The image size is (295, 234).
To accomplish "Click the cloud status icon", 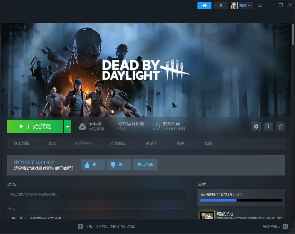I will (82, 127).
